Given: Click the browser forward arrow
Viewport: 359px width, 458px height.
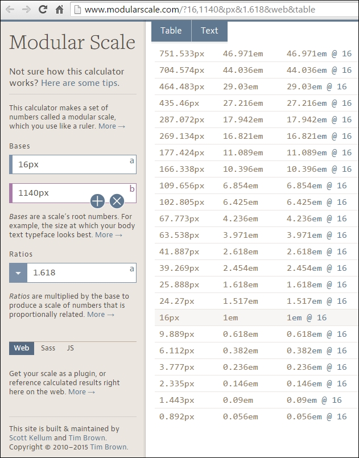Looking at the screenshot, I should coord(26,10).
